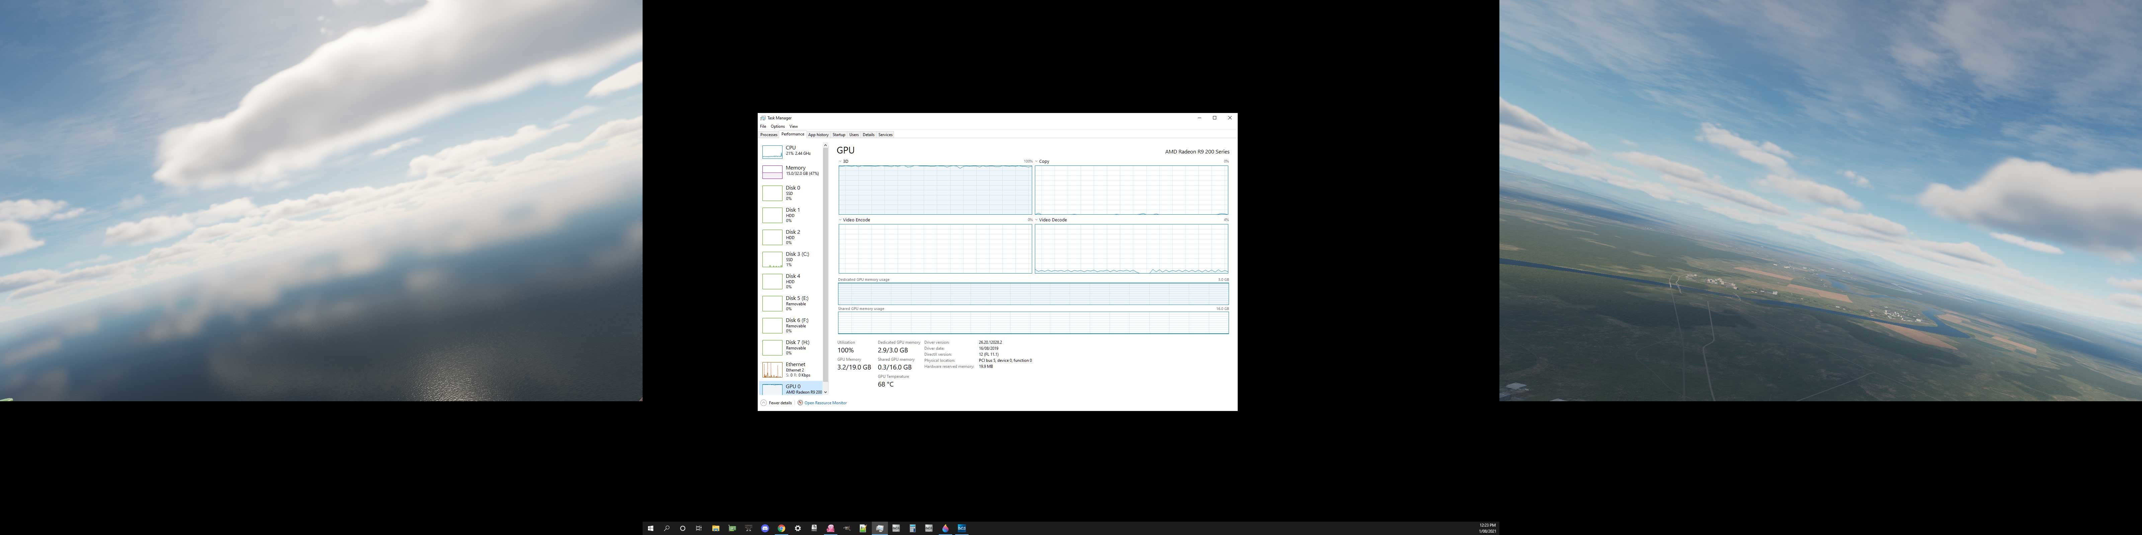
Task: Click the Video Decode graph
Action: pos(1131,249)
